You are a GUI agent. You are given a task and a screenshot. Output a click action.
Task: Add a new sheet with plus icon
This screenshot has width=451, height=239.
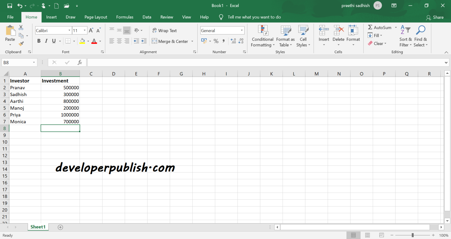coord(60,227)
